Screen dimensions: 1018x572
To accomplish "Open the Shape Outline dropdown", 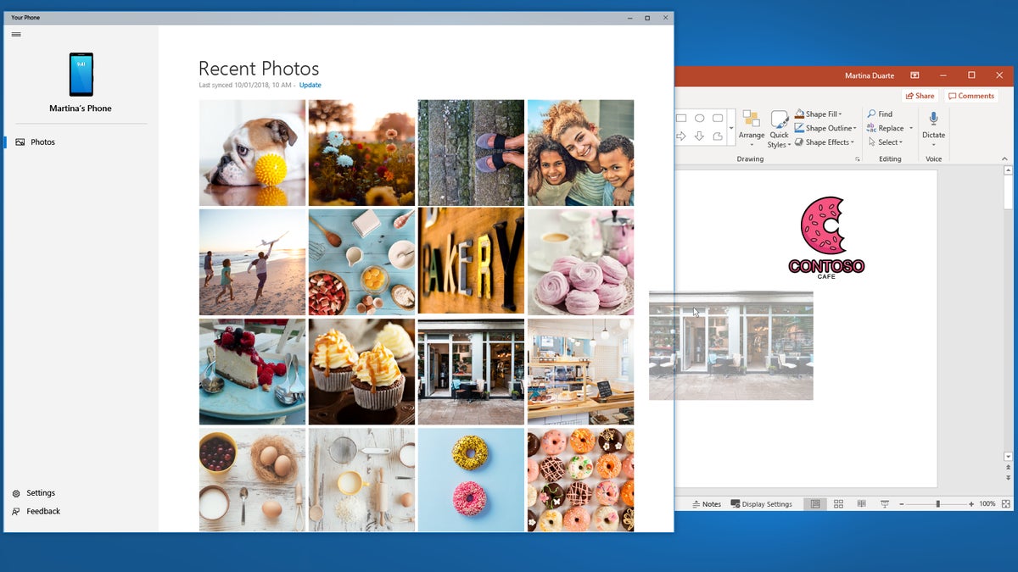I will coord(825,129).
